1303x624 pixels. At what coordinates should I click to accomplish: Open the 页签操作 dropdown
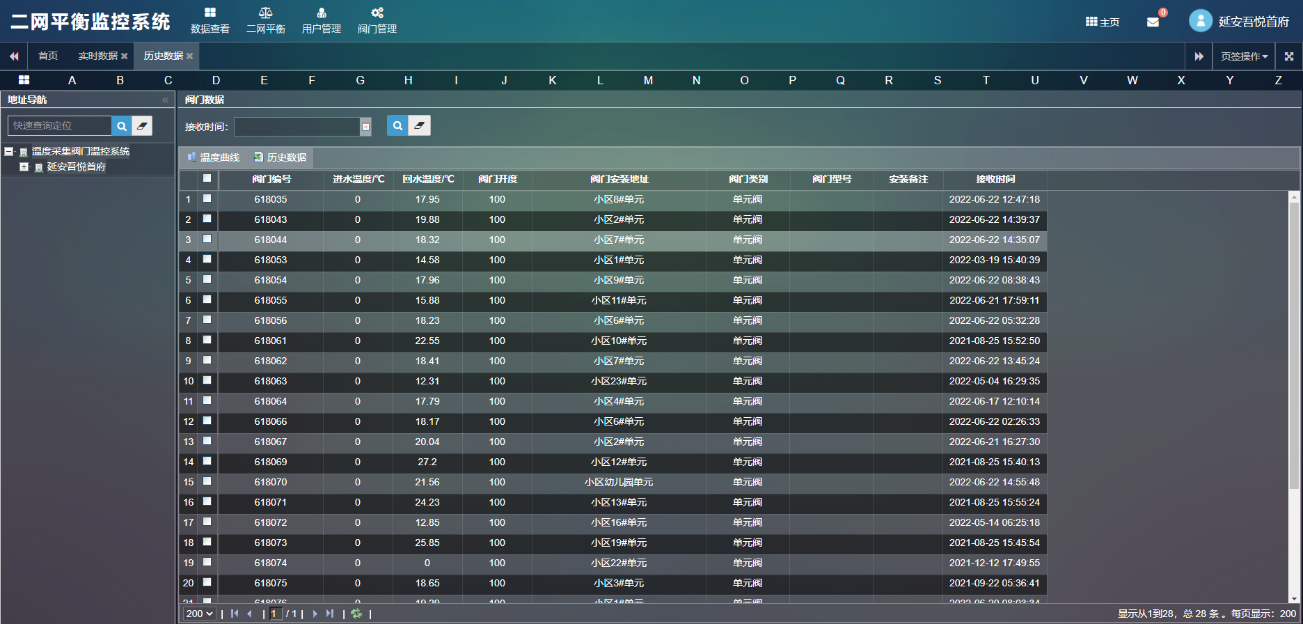[1244, 56]
